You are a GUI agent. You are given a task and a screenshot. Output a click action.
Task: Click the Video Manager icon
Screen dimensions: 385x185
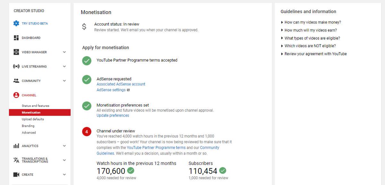16,52
